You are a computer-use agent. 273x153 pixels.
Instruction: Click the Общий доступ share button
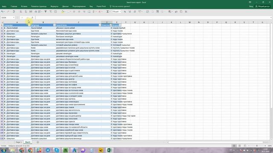pyautogui.click(x=263, y=6)
